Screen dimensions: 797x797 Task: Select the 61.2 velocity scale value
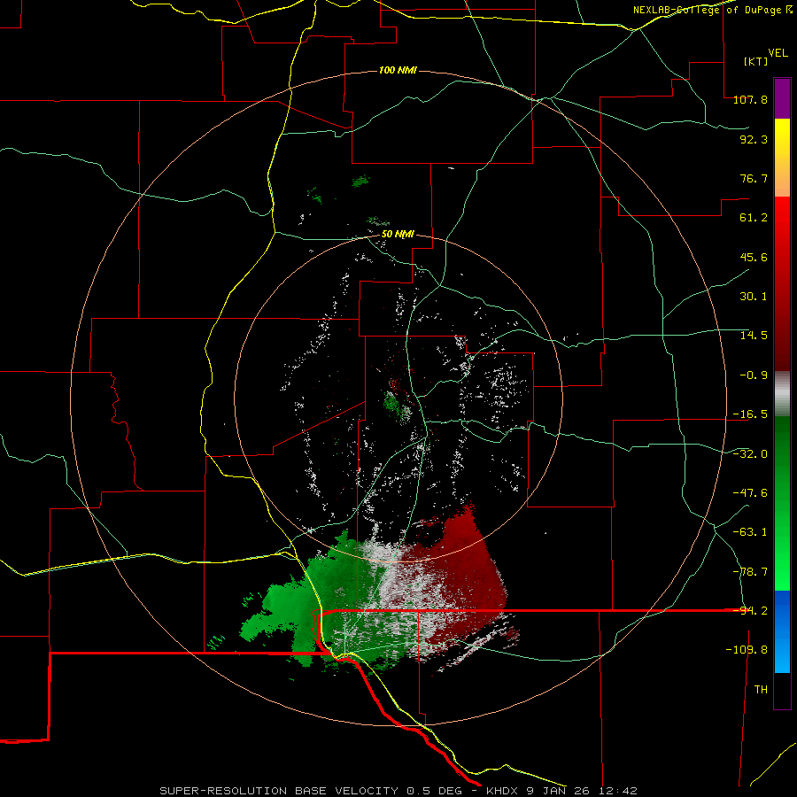point(754,218)
